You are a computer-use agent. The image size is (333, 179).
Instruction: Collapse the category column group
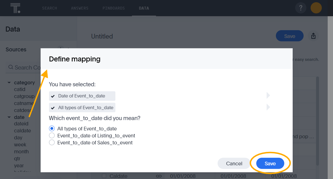point(9,82)
